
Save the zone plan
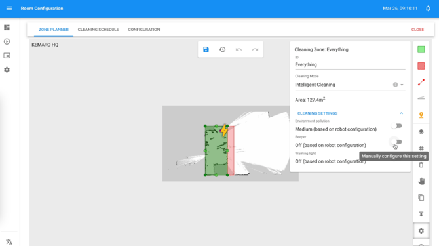206,49
